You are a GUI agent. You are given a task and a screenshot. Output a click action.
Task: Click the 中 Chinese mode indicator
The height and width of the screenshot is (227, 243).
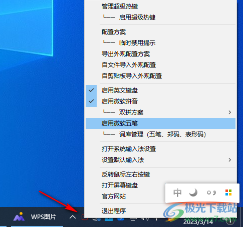[177, 192]
